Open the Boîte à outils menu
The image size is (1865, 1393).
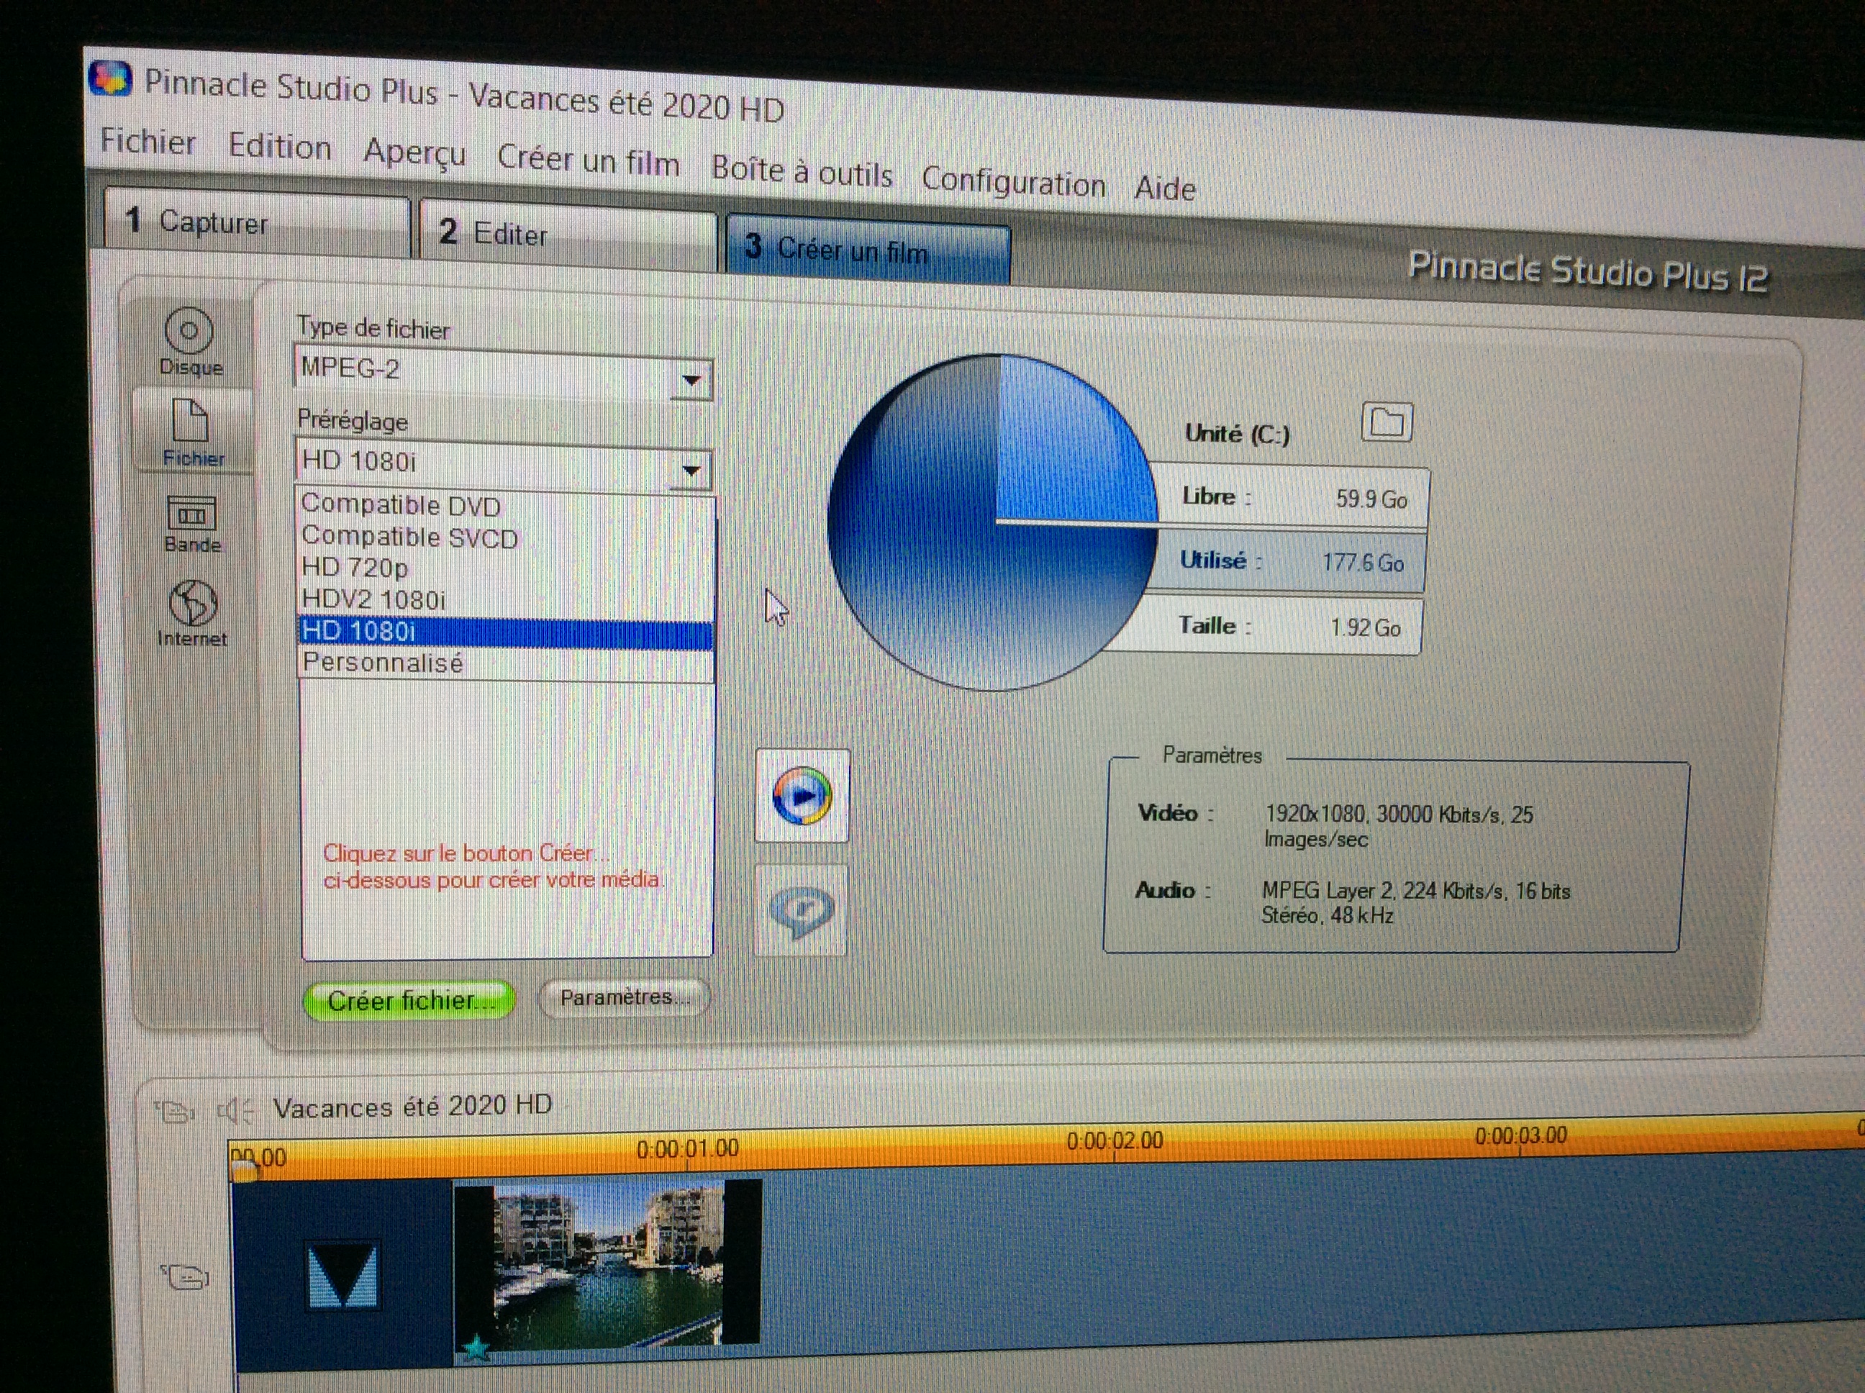tap(802, 171)
